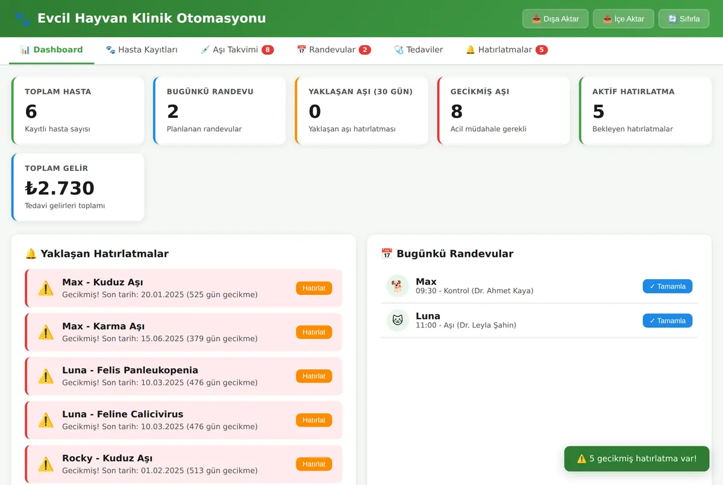Click the bell icon beside Yaklaşan Hatırlatmalar
Image resolution: width=723 pixels, height=485 pixels.
31,254
